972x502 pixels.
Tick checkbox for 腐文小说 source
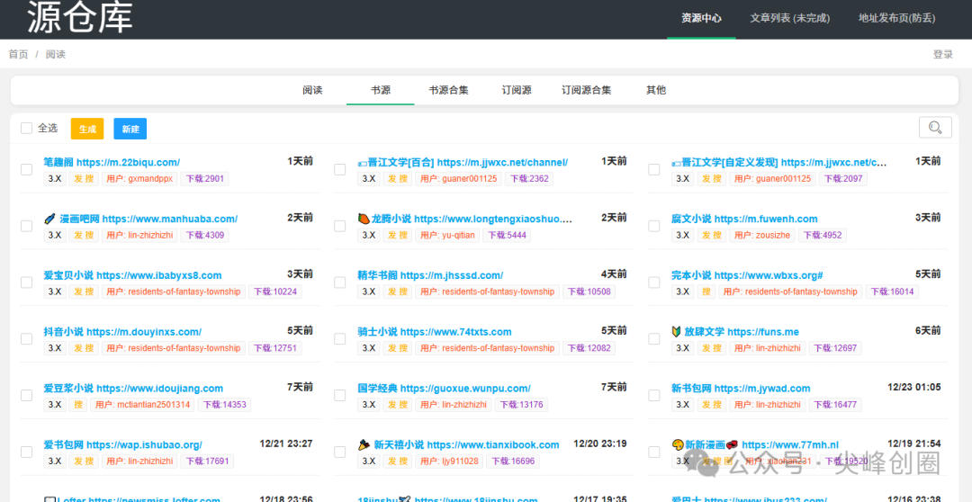pos(654,226)
